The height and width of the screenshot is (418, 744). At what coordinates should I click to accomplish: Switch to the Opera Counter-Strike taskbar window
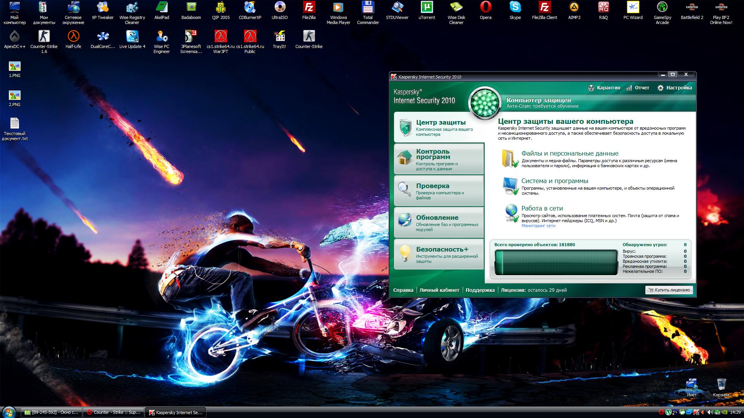[x=114, y=413]
